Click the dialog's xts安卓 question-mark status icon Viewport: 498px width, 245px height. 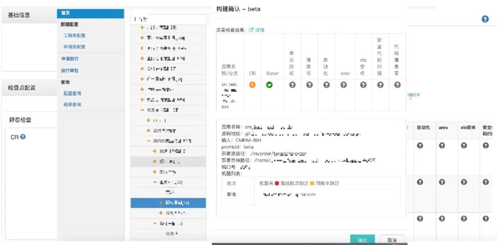tap(363, 85)
